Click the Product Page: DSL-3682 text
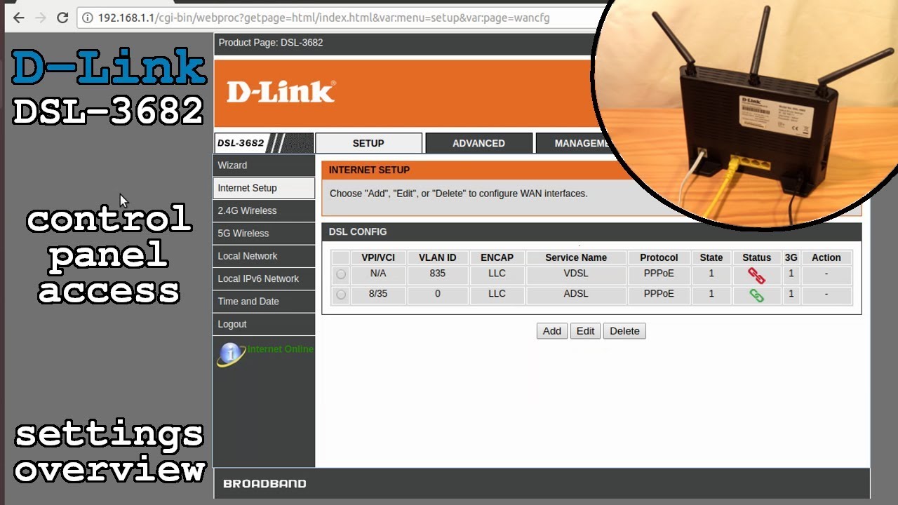The height and width of the screenshot is (505, 898). (x=271, y=43)
